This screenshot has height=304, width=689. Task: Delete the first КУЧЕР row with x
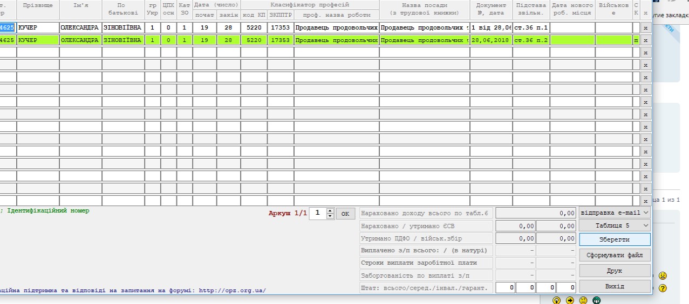[x=645, y=27]
